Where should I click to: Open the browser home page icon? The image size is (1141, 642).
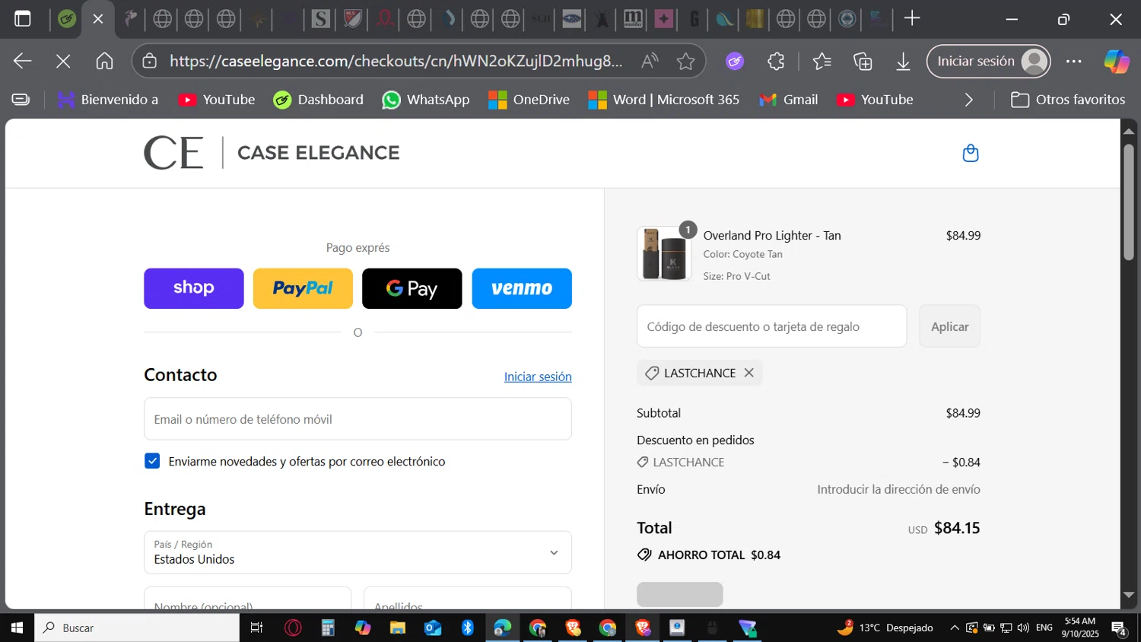(x=104, y=61)
